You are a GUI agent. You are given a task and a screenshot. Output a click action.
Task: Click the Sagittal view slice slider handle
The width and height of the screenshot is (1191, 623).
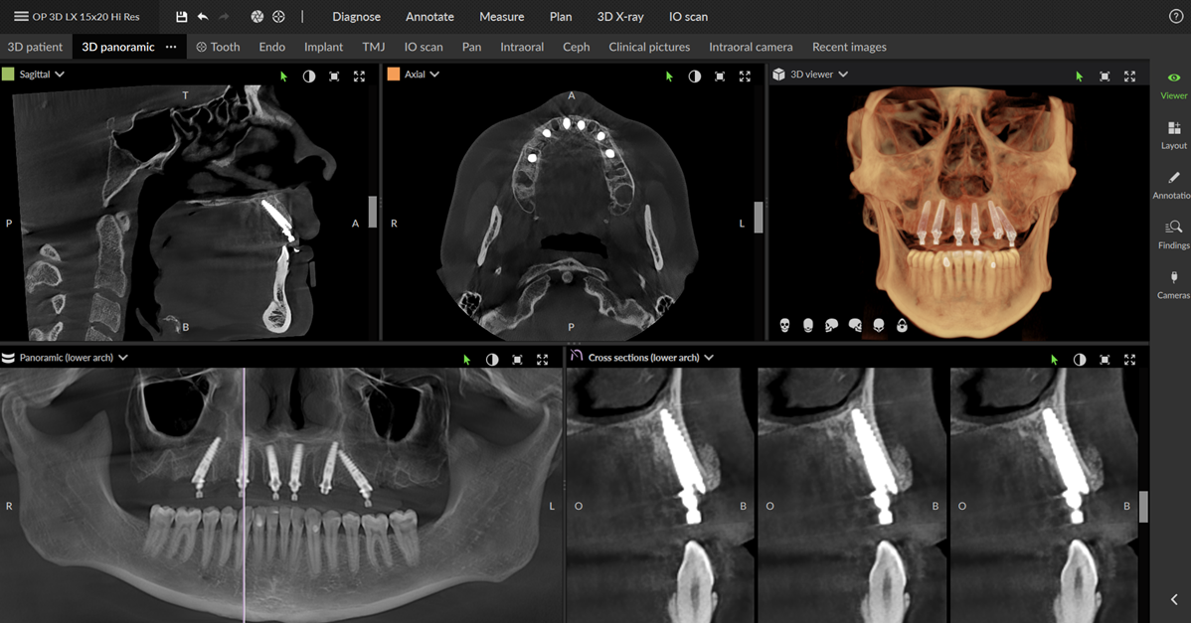(373, 212)
